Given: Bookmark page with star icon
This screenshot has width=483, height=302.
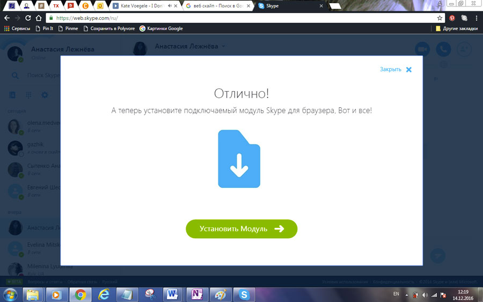Looking at the screenshot, I should [x=440, y=18].
